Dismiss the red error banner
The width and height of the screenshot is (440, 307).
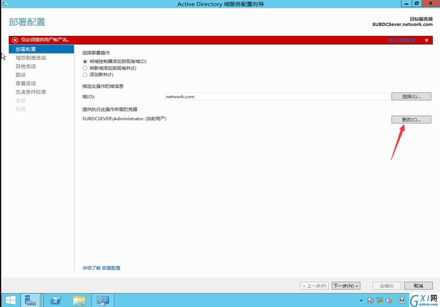click(427, 40)
